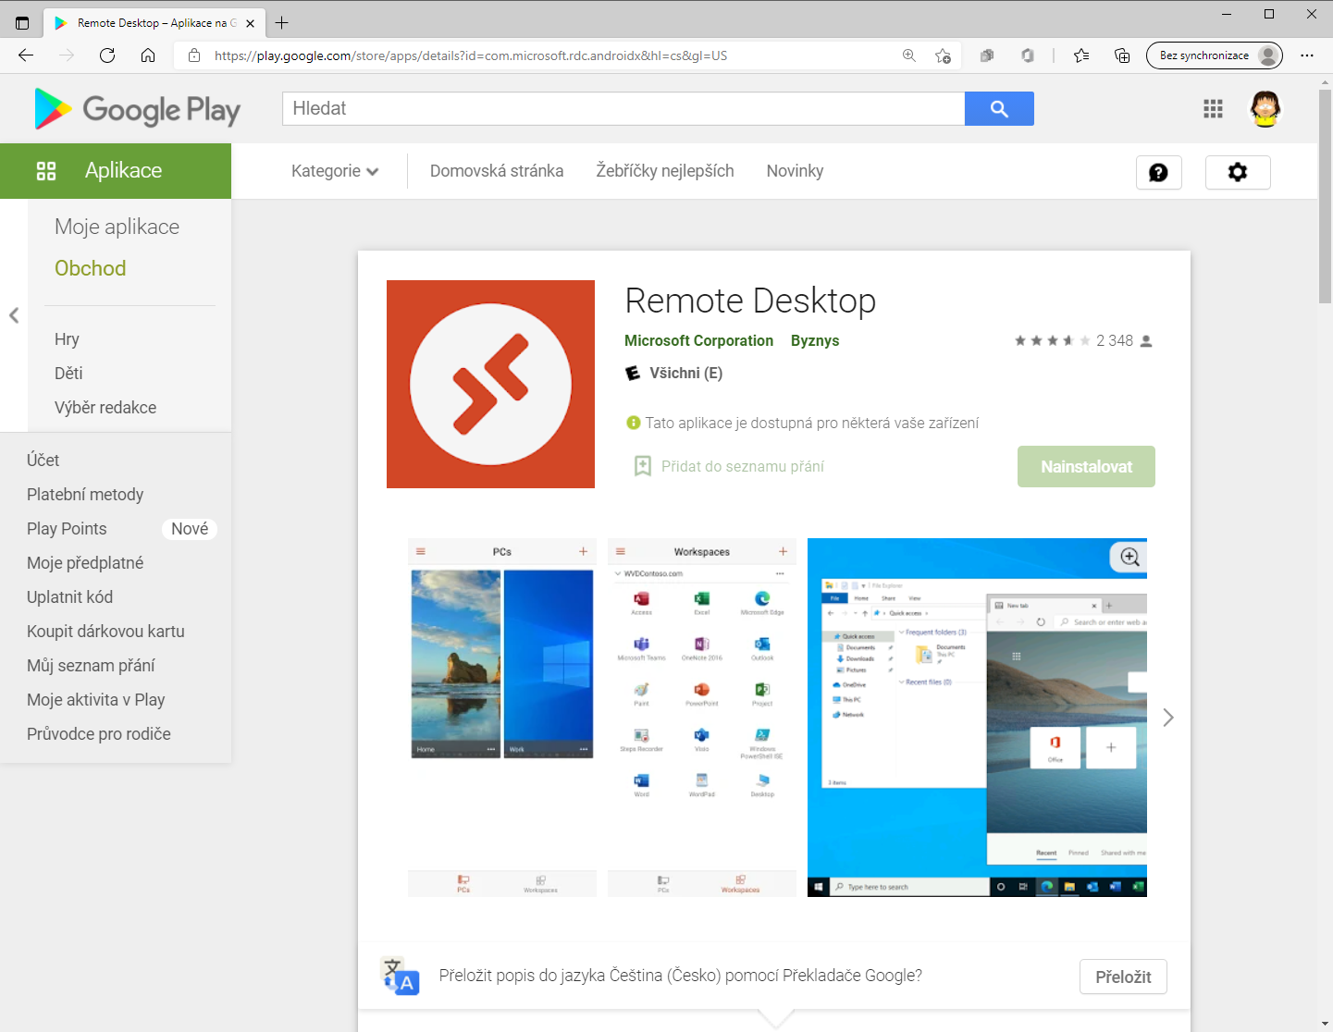Open the account avatar menu
Screen dimensions: 1333x1032
pos(1265,109)
